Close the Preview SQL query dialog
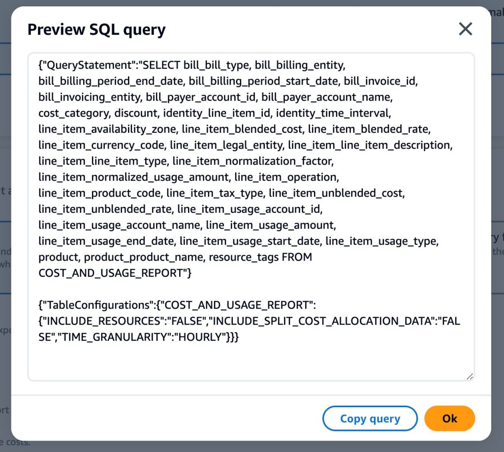Viewport: 504px width, 452px height. 465,29
